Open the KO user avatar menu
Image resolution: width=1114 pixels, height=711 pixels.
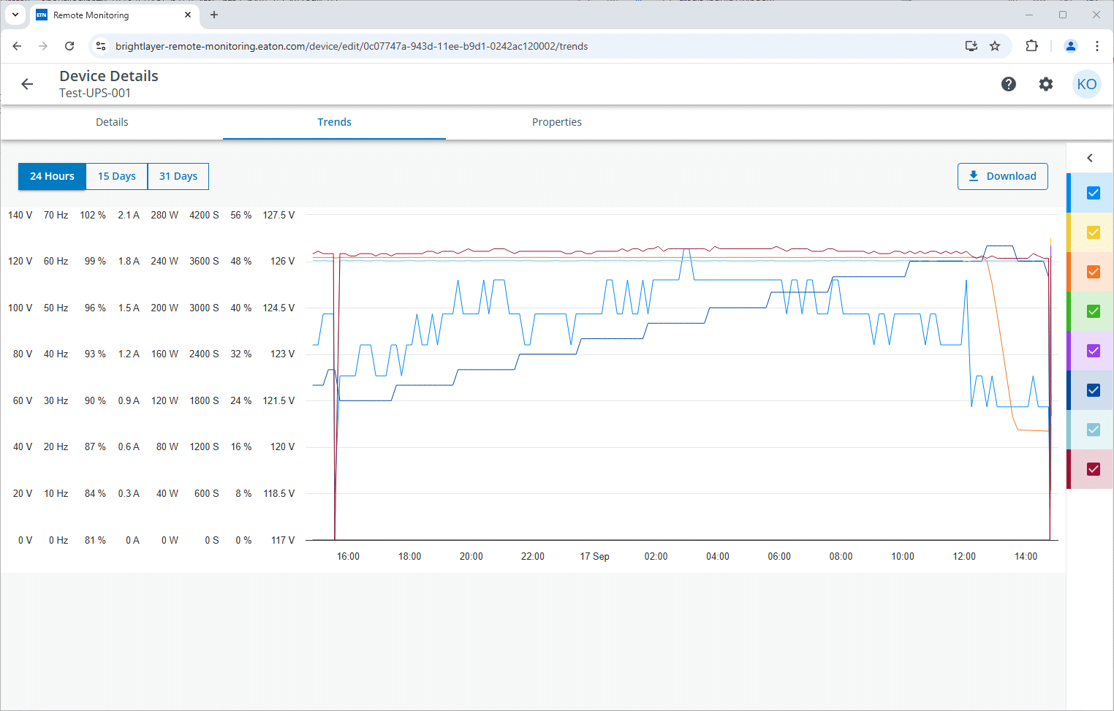[x=1087, y=84]
